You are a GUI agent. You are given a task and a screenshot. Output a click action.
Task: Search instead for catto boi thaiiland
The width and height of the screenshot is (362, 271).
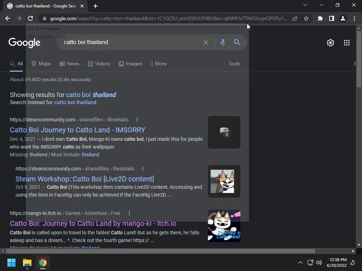coord(75,102)
